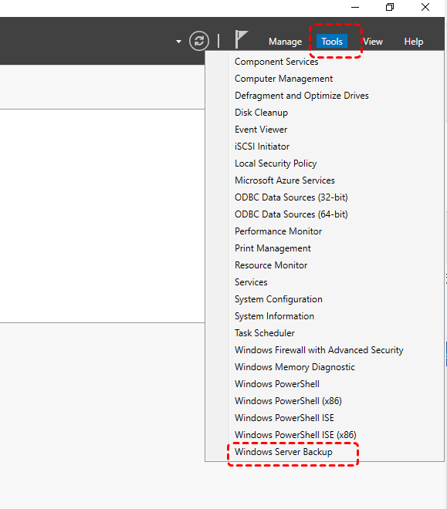Open ODBC Data Sources (64-bit)

(291, 214)
